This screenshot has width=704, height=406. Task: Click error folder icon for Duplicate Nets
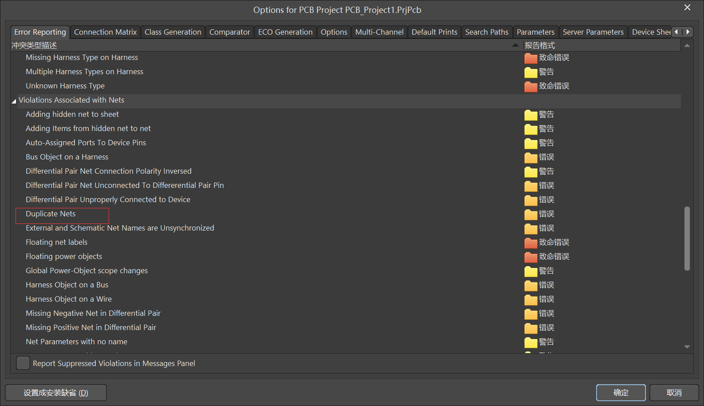pyautogui.click(x=531, y=214)
